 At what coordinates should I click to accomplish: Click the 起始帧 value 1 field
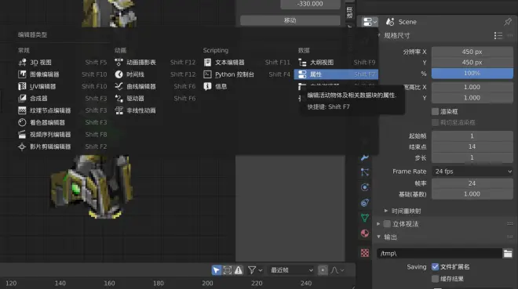(472, 135)
